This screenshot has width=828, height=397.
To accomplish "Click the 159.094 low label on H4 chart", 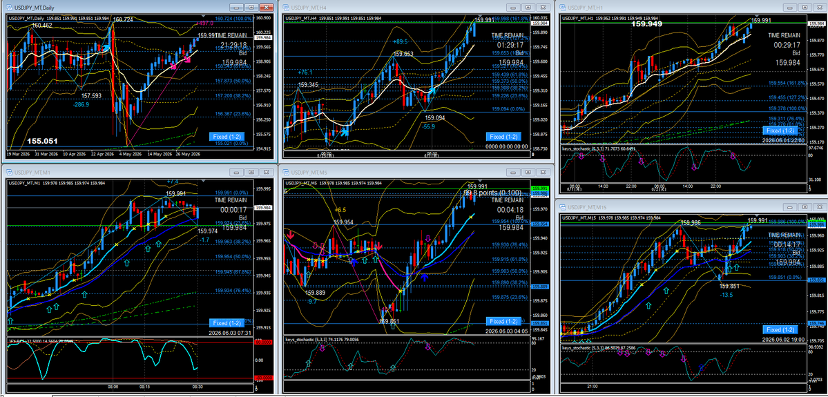I will click(x=436, y=118).
